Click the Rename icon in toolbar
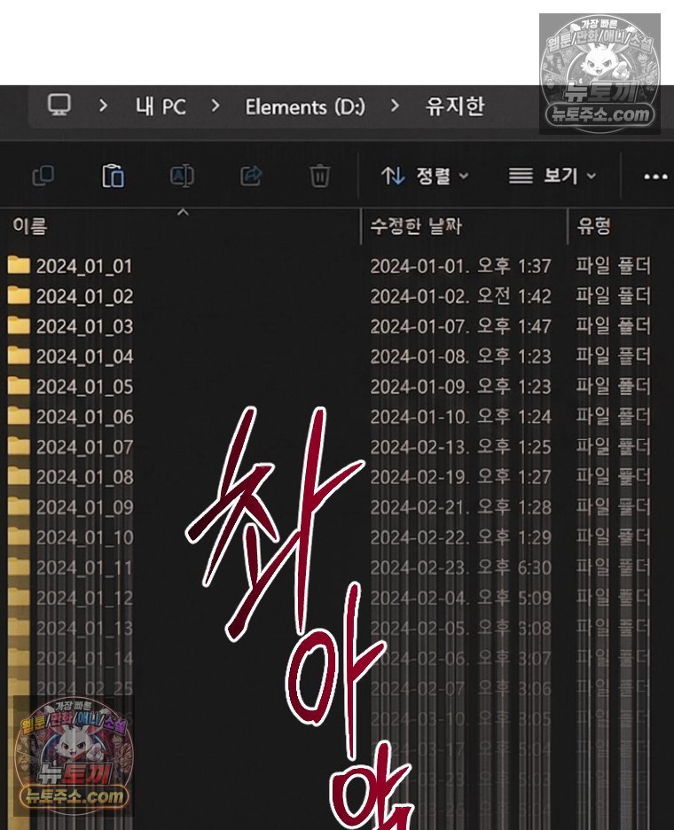 [x=182, y=176]
